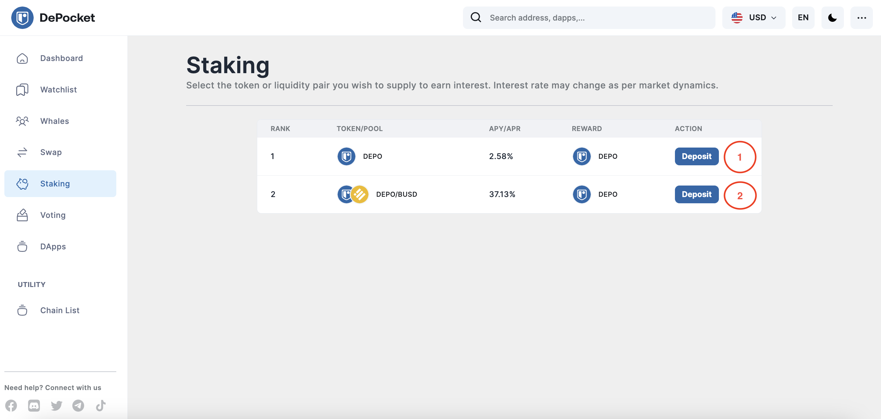This screenshot has height=419, width=881.
Task: Click the DEPO token icon in row 1
Action: point(346,156)
